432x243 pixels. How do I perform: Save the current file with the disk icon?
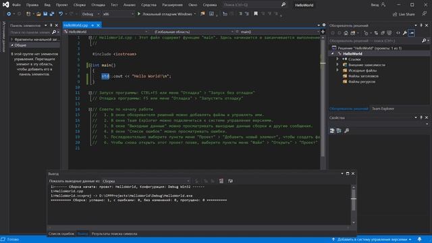point(45,13)
